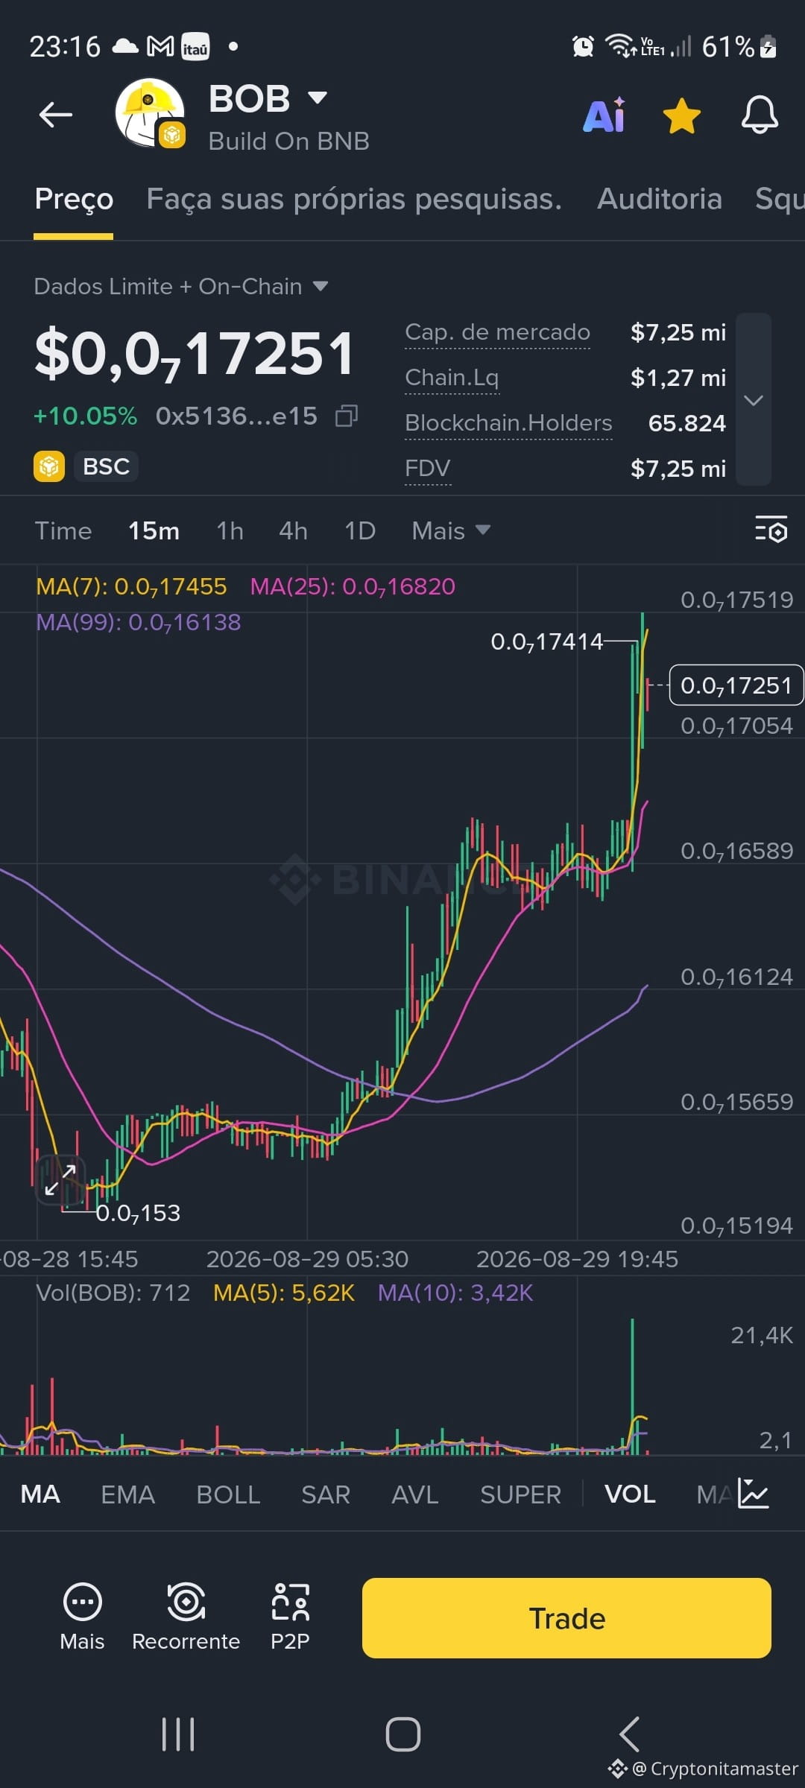805x1788 pixels.
Task: Tap the FDV label
Action: 428,469
